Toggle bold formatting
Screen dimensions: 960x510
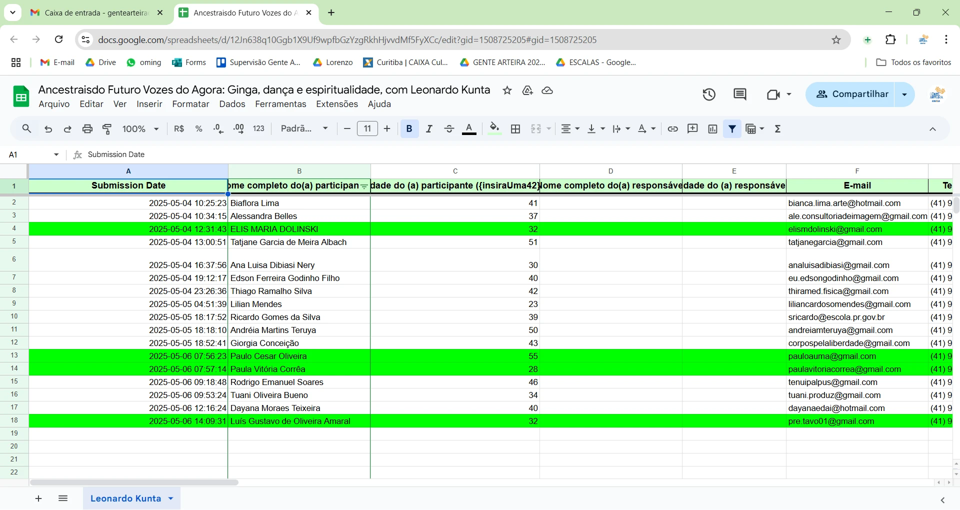click(408, 128)
